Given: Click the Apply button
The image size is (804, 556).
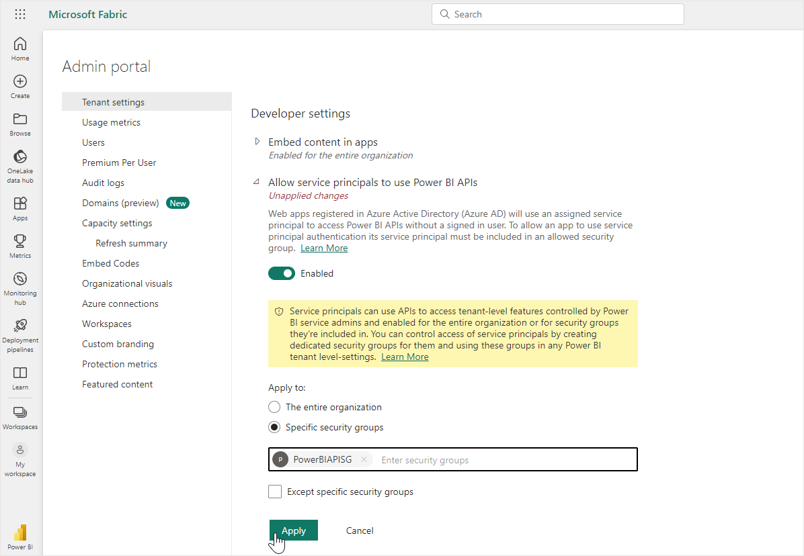Looking at the screenshot, I should point(294,530).
